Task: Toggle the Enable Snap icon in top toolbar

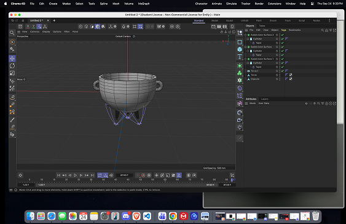Action: coord(124,26)
